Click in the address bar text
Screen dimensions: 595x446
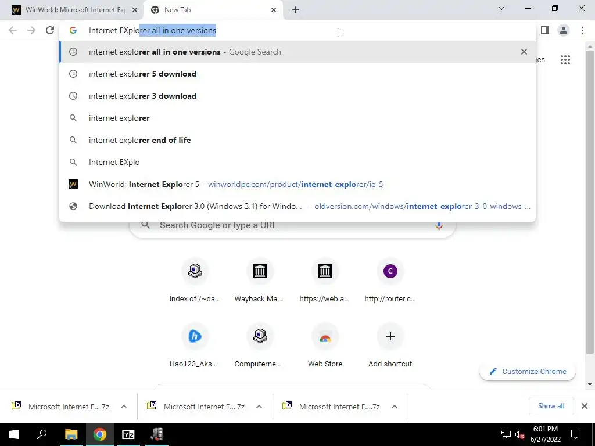(152, 30)
